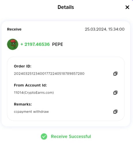This screenshot has height=144, width=133.
Task: Click the ccpayment withdraw remark
Action: [31, 112]
